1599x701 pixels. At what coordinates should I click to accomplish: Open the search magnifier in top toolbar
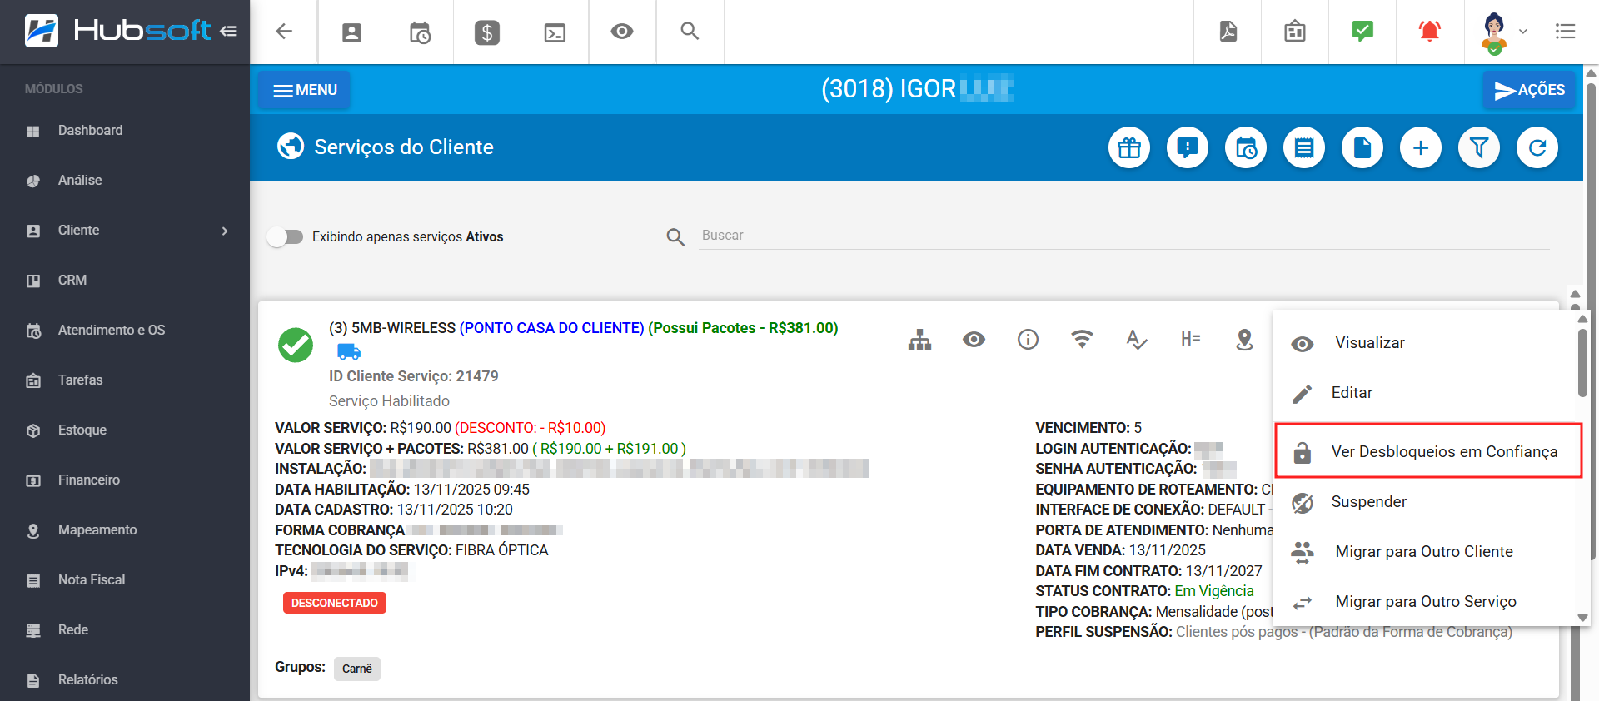coord(690,32)
